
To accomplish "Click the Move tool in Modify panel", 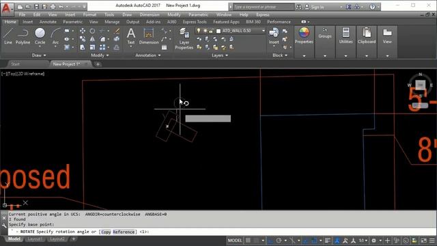I will (x=83, y=31).
